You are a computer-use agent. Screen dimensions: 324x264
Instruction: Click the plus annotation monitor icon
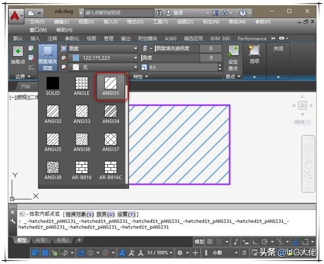[x=195, y=253]
